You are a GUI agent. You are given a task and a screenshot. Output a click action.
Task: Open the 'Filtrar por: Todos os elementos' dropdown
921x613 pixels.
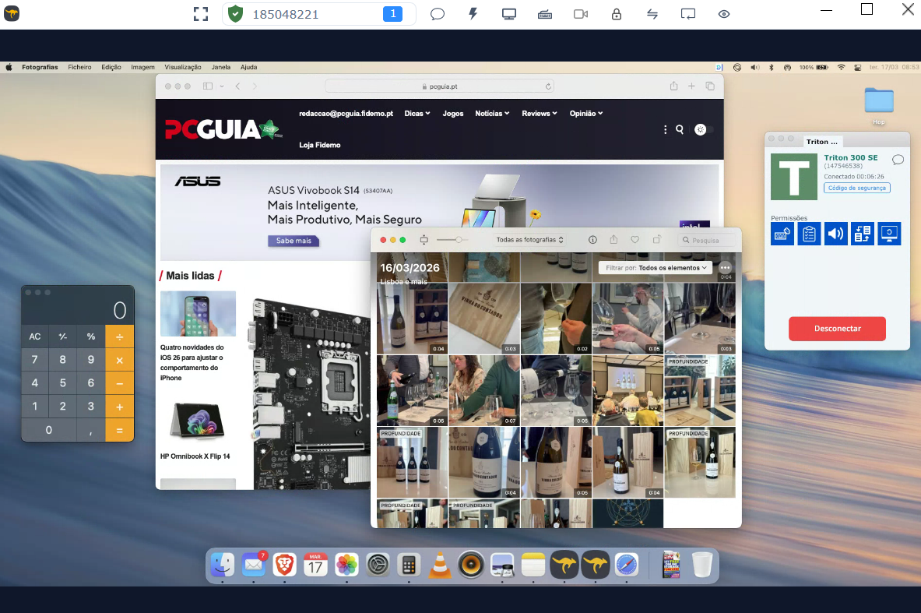pyautogui.click(x=656, y=268)
